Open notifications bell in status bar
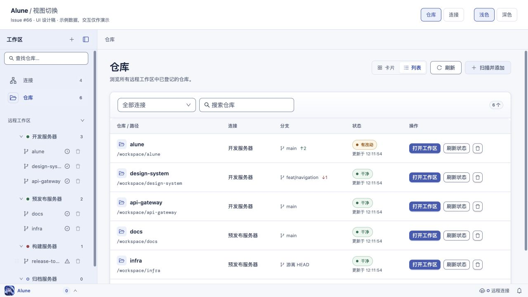Screen dimensions: 528x297 [x=519, y=291]
